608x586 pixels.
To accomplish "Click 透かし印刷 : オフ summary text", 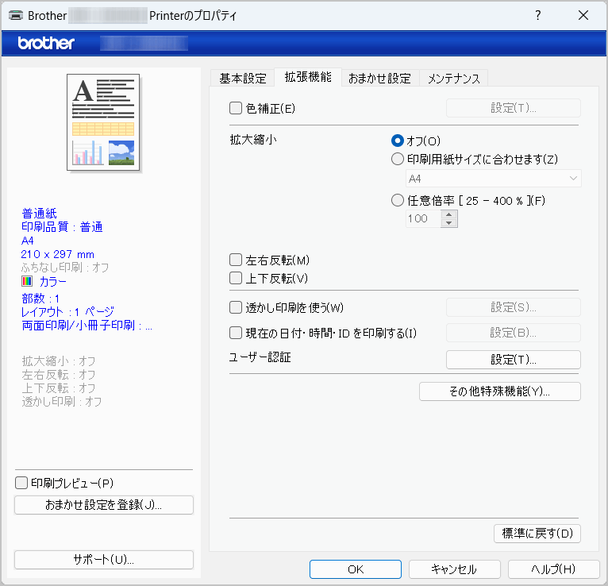I will coord(62,402).
